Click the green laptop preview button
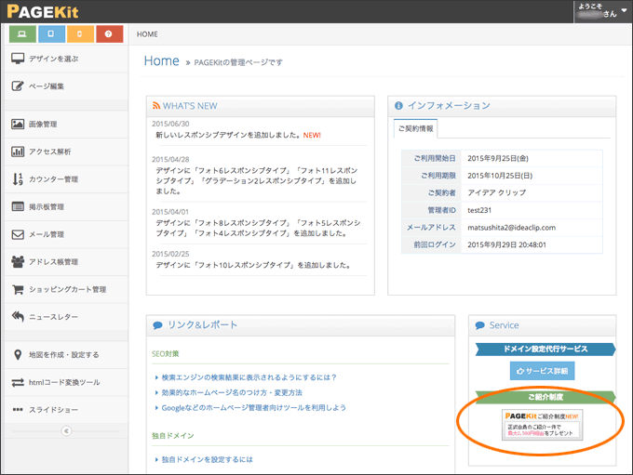 pyautogui.click(x=22, y=33)
